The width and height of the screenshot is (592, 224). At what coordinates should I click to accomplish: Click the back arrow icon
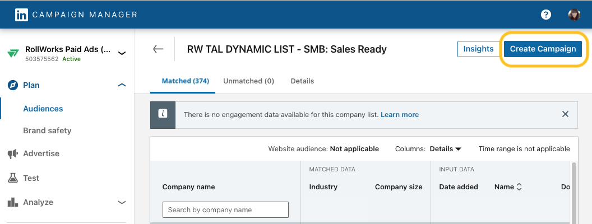[x=158, y=49]
